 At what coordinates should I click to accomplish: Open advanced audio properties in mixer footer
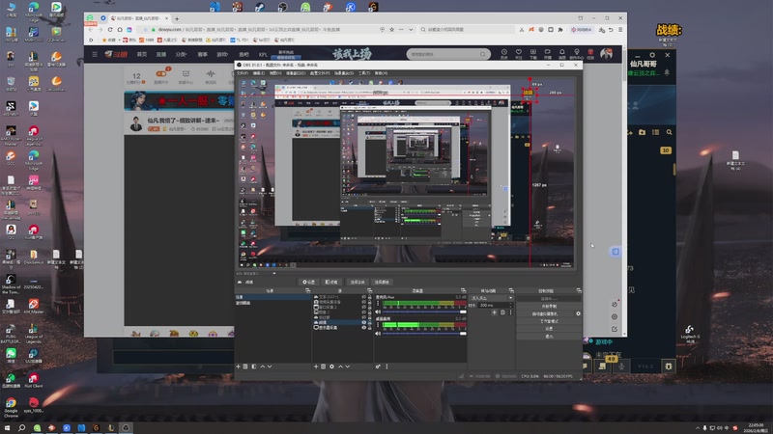click(378, 366)
